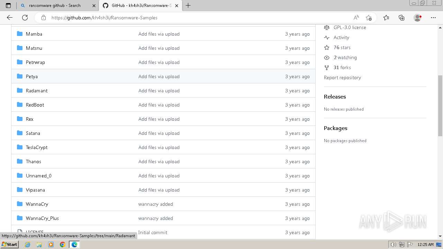This screenshot has height=249, width=443.
Task: Click the page vertical scrollbar thumb
Action: coord(440,105)
